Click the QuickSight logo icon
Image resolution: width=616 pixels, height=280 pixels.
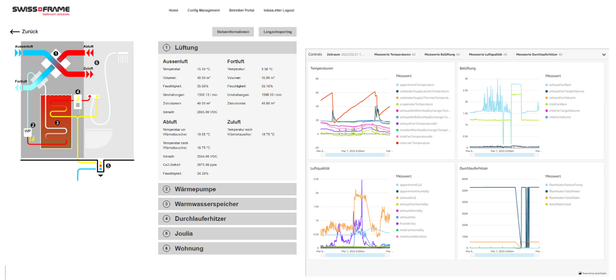tap(579, 273)
